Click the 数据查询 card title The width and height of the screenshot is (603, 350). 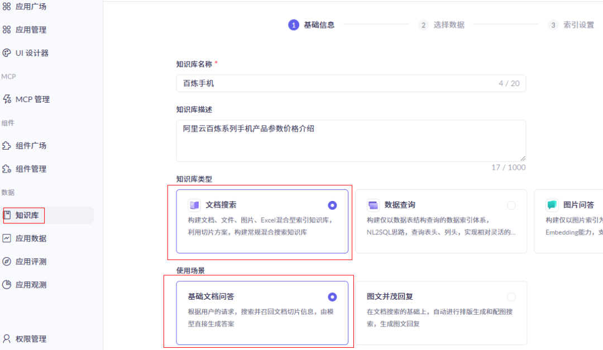(400, 205)
